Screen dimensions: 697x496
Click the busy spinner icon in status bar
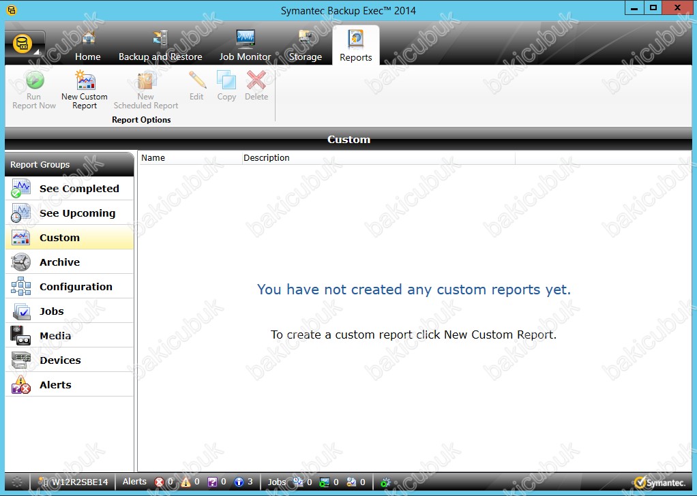pos(17,482)
